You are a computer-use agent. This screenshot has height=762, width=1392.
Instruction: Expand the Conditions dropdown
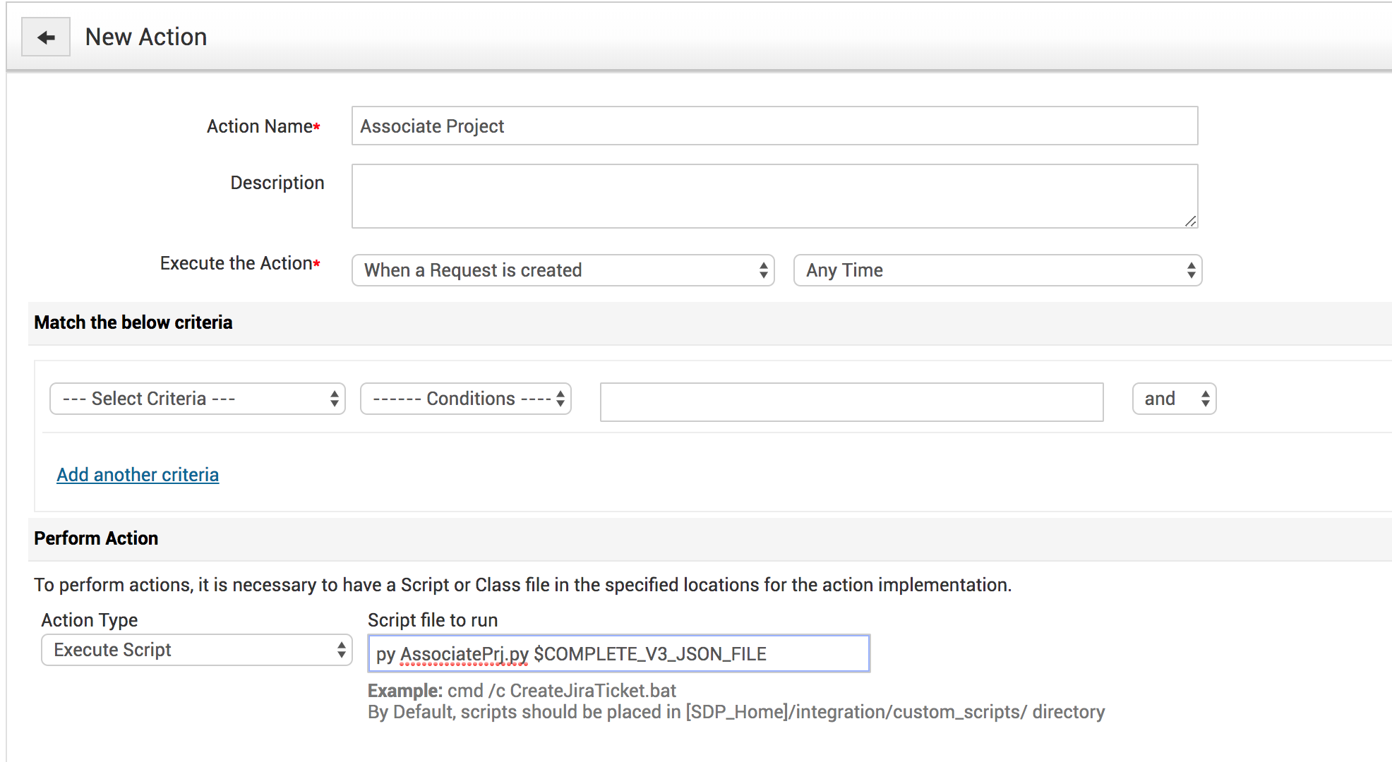(x=465, y=399)
